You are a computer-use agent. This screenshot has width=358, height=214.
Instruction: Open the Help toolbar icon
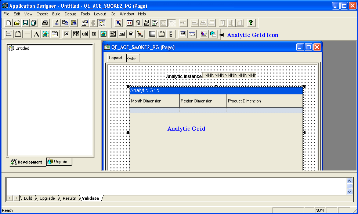pyautogui.click(x=251, y=23)
